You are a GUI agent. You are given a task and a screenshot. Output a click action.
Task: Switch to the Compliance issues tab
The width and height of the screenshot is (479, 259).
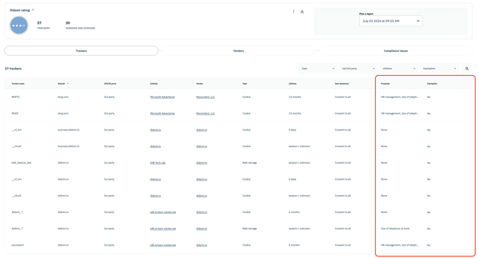(x=396, y=51)
